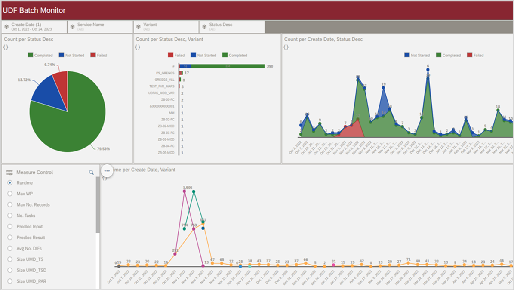This screenshot has height=290, width=514.
Task: Click the Variant filter cube icon
Action: point(138,27)
